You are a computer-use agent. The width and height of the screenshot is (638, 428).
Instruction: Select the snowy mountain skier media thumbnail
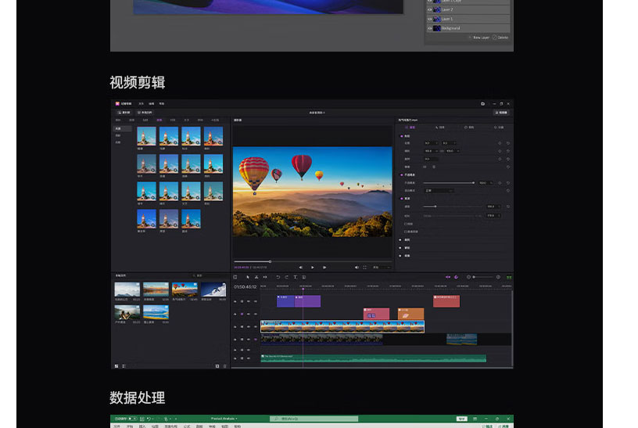tap(213, 290)
